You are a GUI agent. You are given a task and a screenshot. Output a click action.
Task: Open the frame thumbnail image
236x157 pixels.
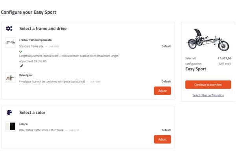(x=10, y=42)
